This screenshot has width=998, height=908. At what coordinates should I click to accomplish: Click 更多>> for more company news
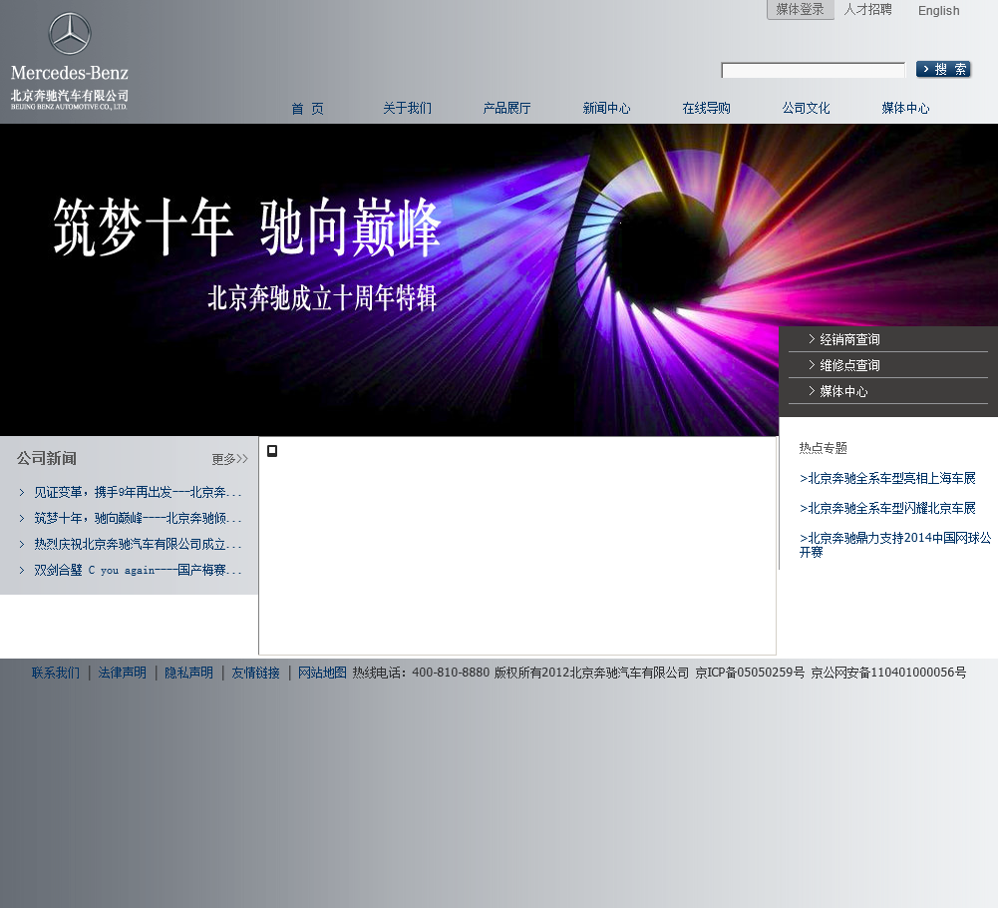pos(229,459)
